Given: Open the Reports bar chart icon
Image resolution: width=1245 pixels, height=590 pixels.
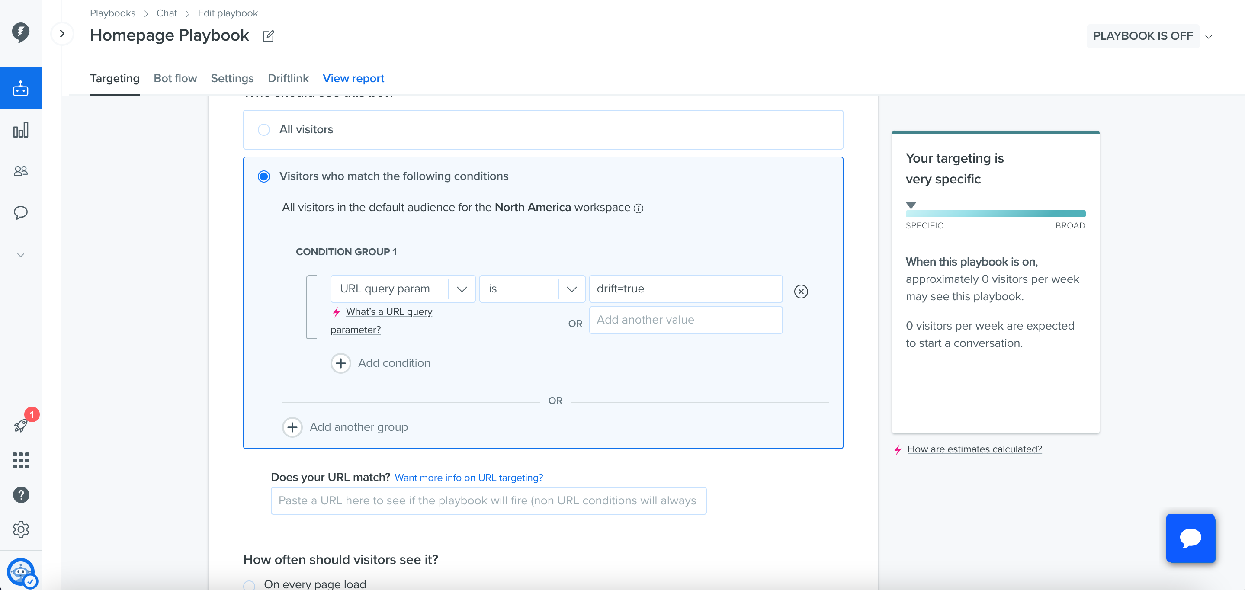Looking at the screenshot, I should pos(20,130).
